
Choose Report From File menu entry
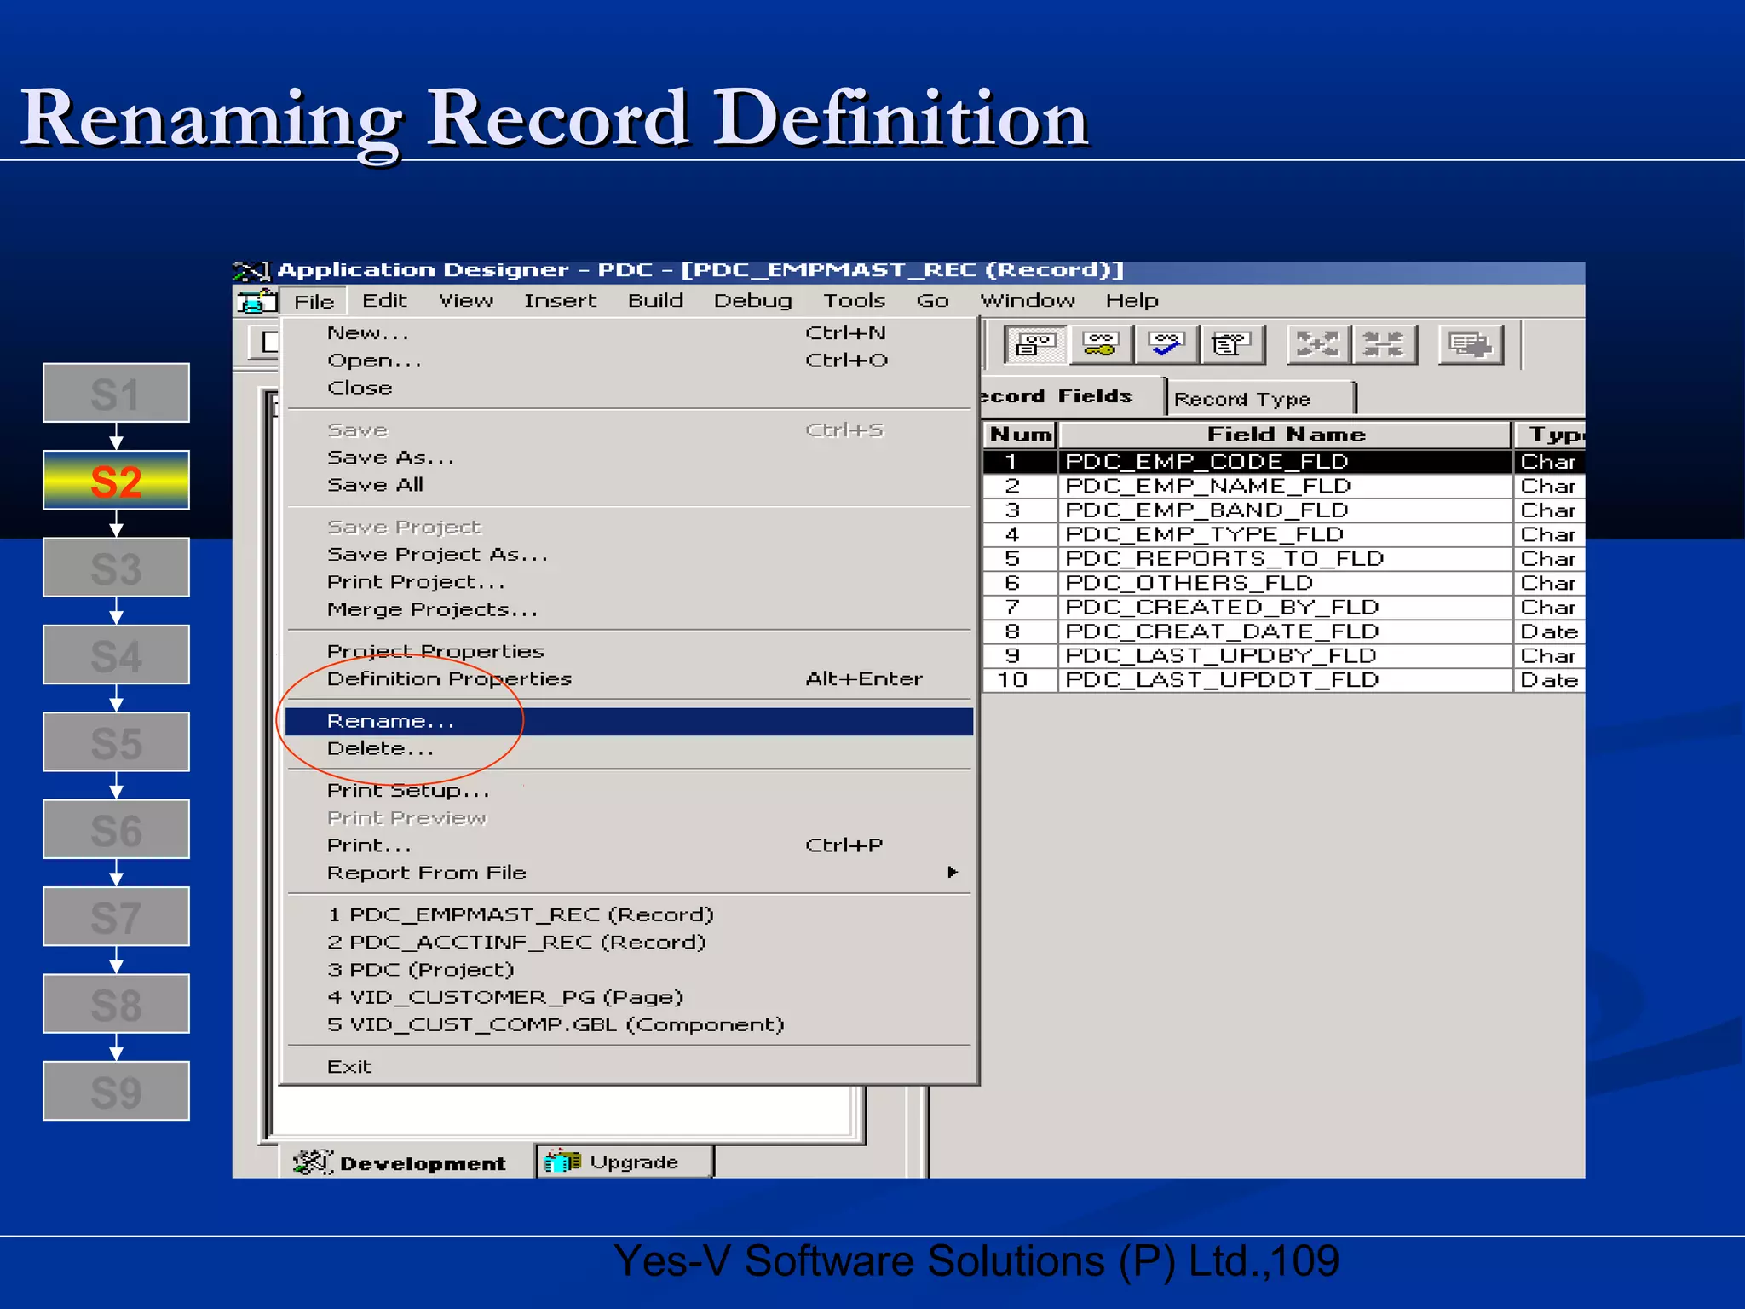click(629, 873)
